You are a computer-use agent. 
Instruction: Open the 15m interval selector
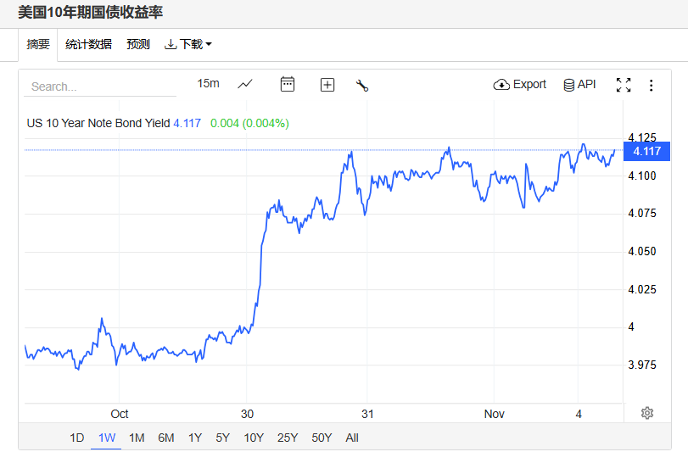click(x=208, y=83)
